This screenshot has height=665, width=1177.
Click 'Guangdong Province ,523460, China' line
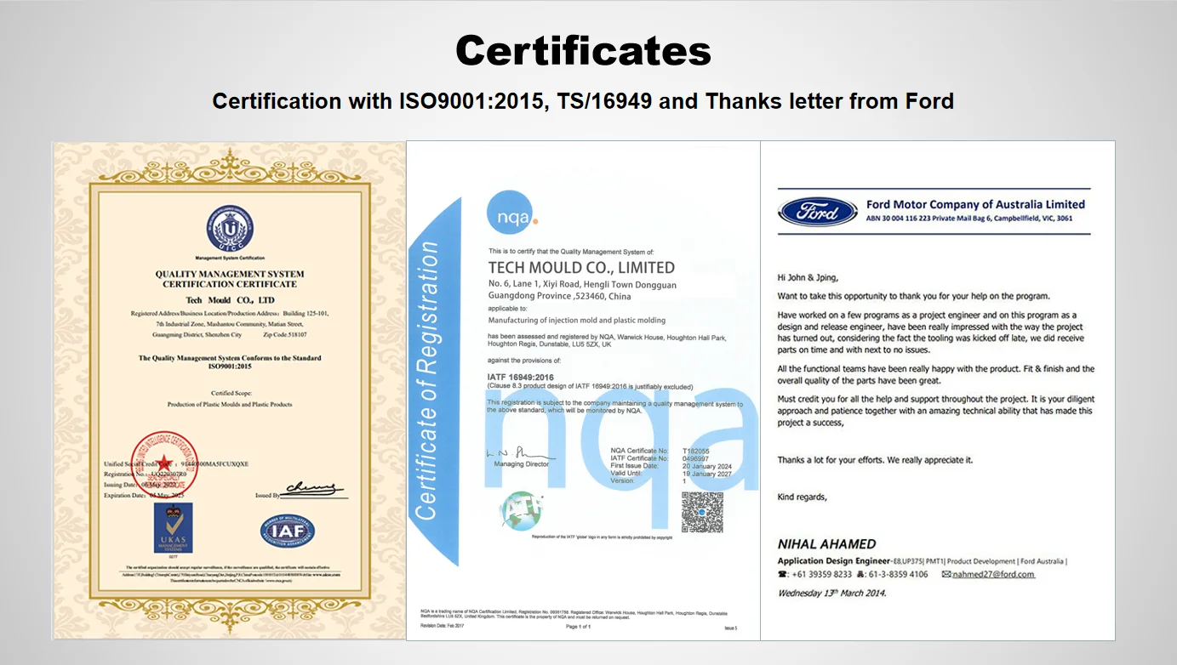pyautogui.click(x=559, y=296)
